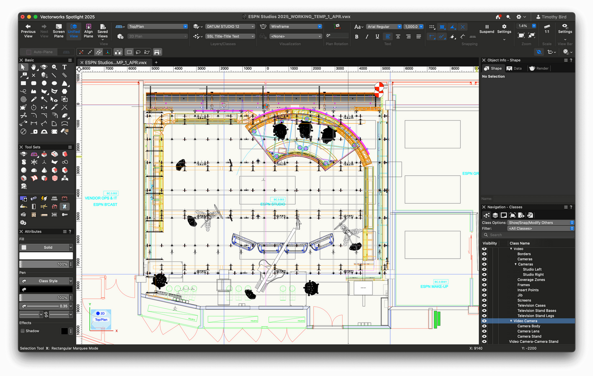Select the Mirror tool
The width and height of the screenshot is (593, 376).
[x=44, y=108]
